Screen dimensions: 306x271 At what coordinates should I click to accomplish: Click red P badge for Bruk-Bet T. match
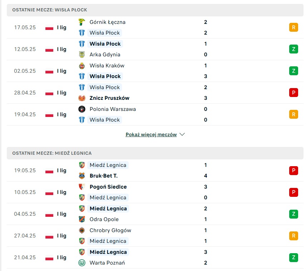293,170
